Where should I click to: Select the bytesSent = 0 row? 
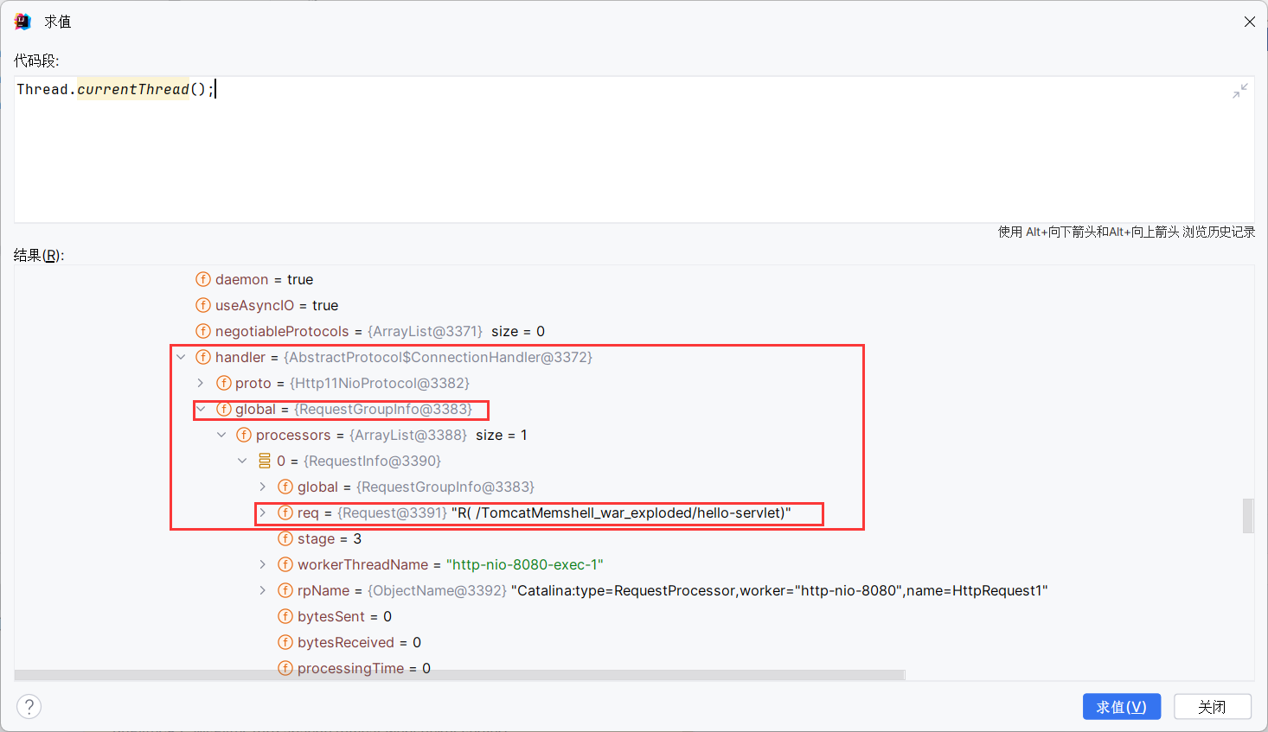point(634,616)
